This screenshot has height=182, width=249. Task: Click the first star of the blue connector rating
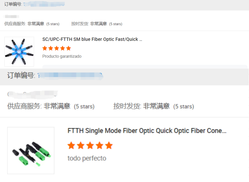(x=45, y=48)
